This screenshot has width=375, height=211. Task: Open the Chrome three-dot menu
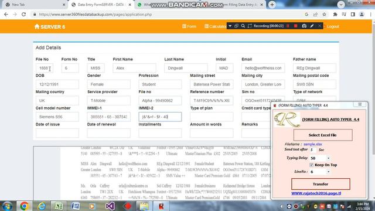pyautogui.click(x=370, y=14)
